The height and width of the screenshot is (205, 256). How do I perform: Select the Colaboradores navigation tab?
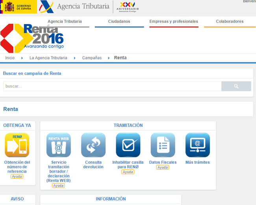point(230,22)
